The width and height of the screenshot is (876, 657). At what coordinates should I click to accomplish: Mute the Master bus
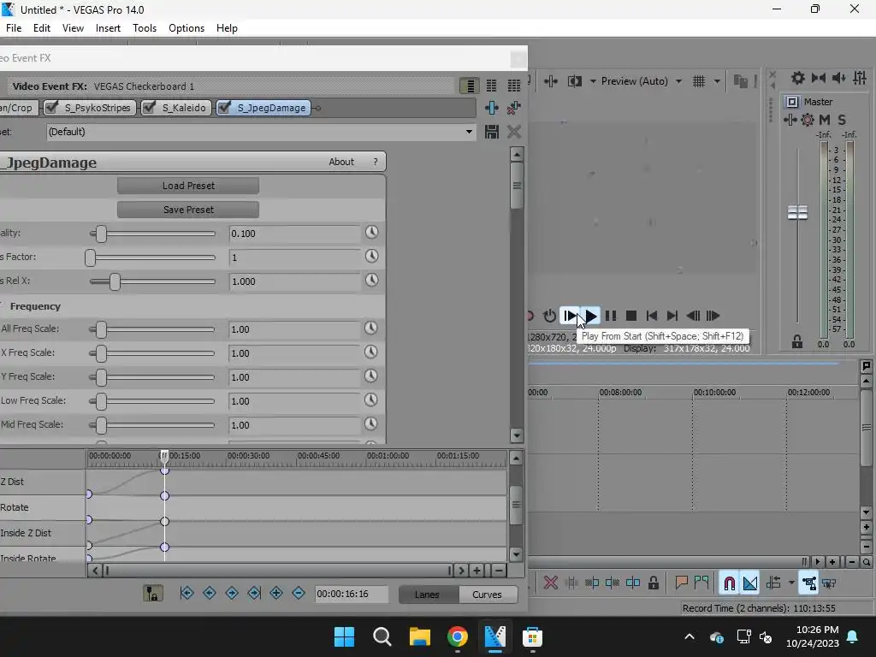[825, 120]
